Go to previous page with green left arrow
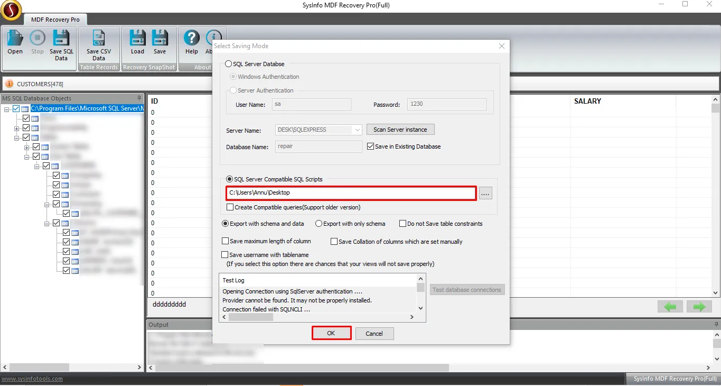This screenshot has height=386, width=721. [x=670, y=306]
